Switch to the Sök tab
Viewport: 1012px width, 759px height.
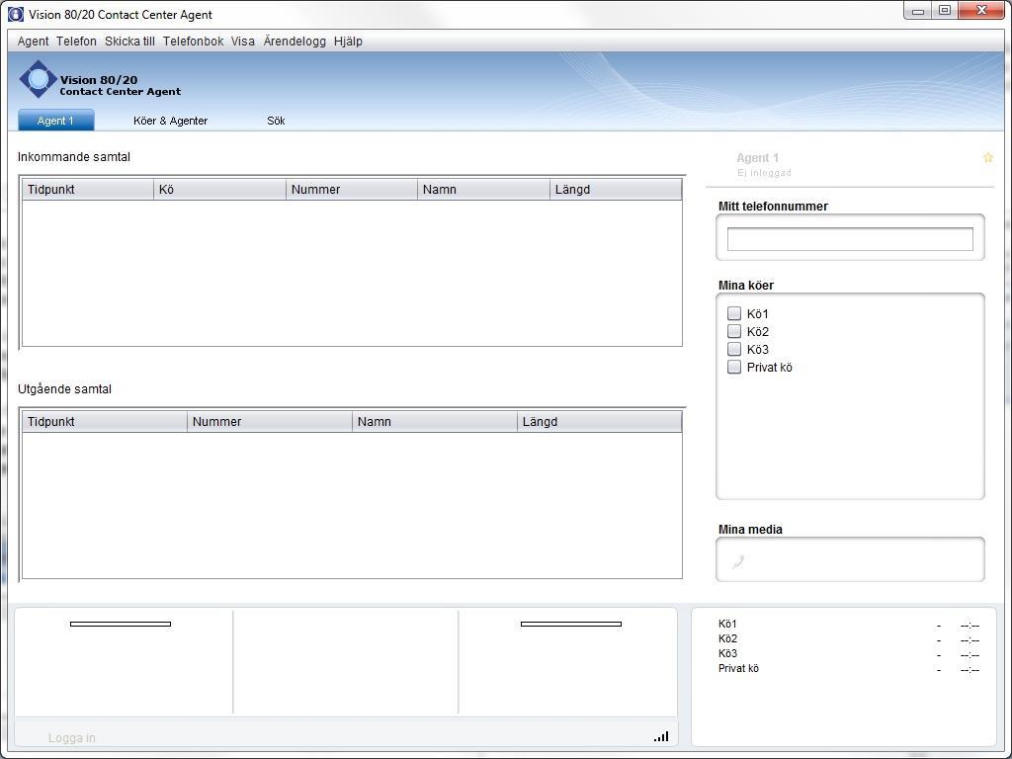coord(276,121)
